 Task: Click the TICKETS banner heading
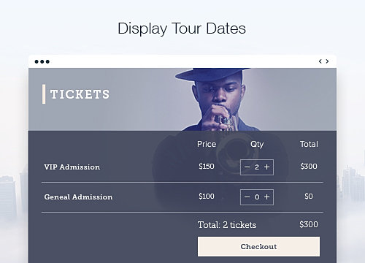80,94
